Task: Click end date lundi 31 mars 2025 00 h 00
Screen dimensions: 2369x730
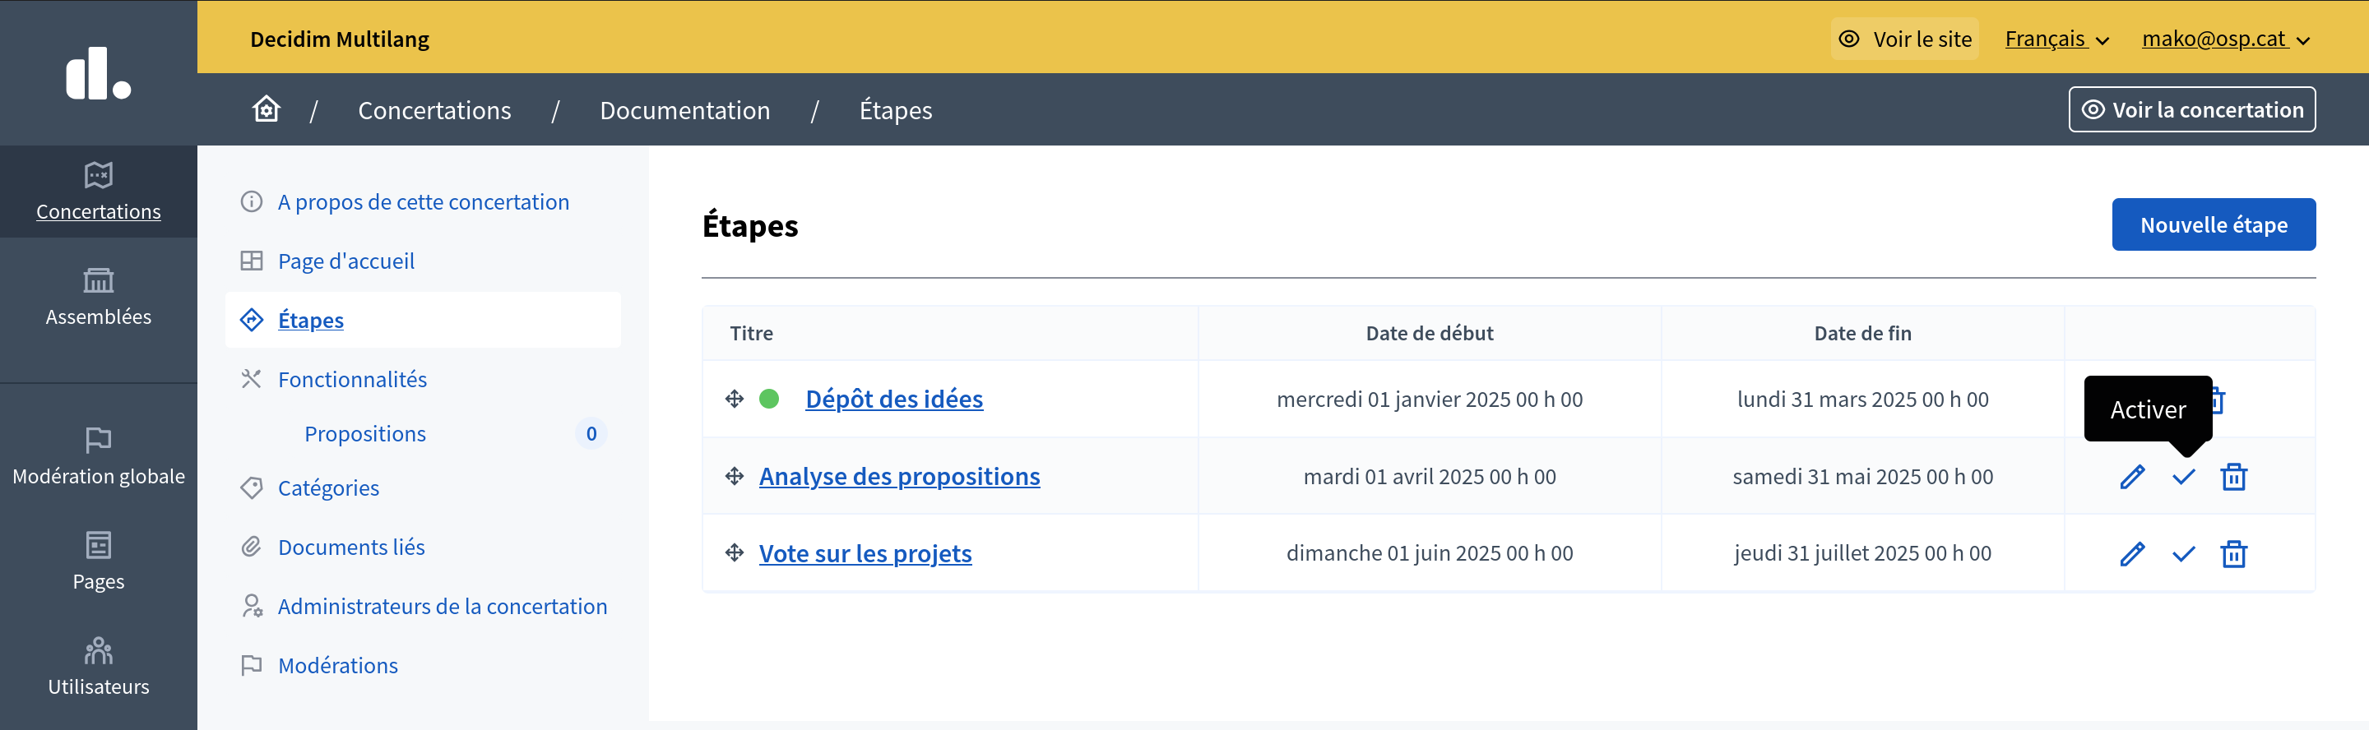Action: tap(1862, 399)
